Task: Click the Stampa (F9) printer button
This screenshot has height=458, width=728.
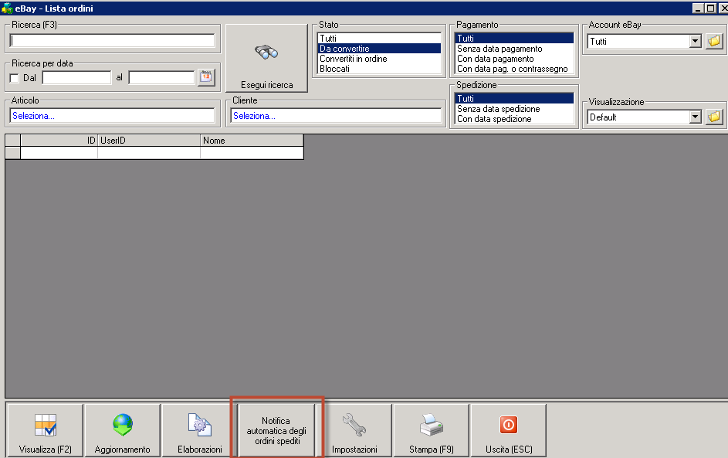Action: coord(432,431)
